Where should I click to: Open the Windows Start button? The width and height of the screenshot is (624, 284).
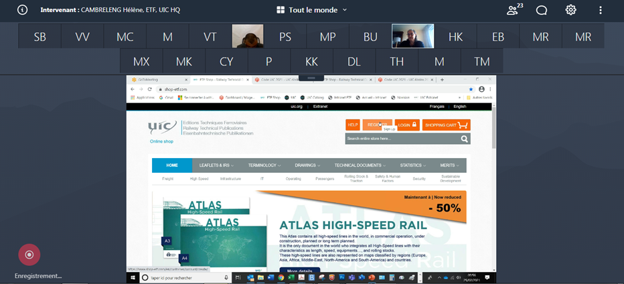click(x=133, y=277)
